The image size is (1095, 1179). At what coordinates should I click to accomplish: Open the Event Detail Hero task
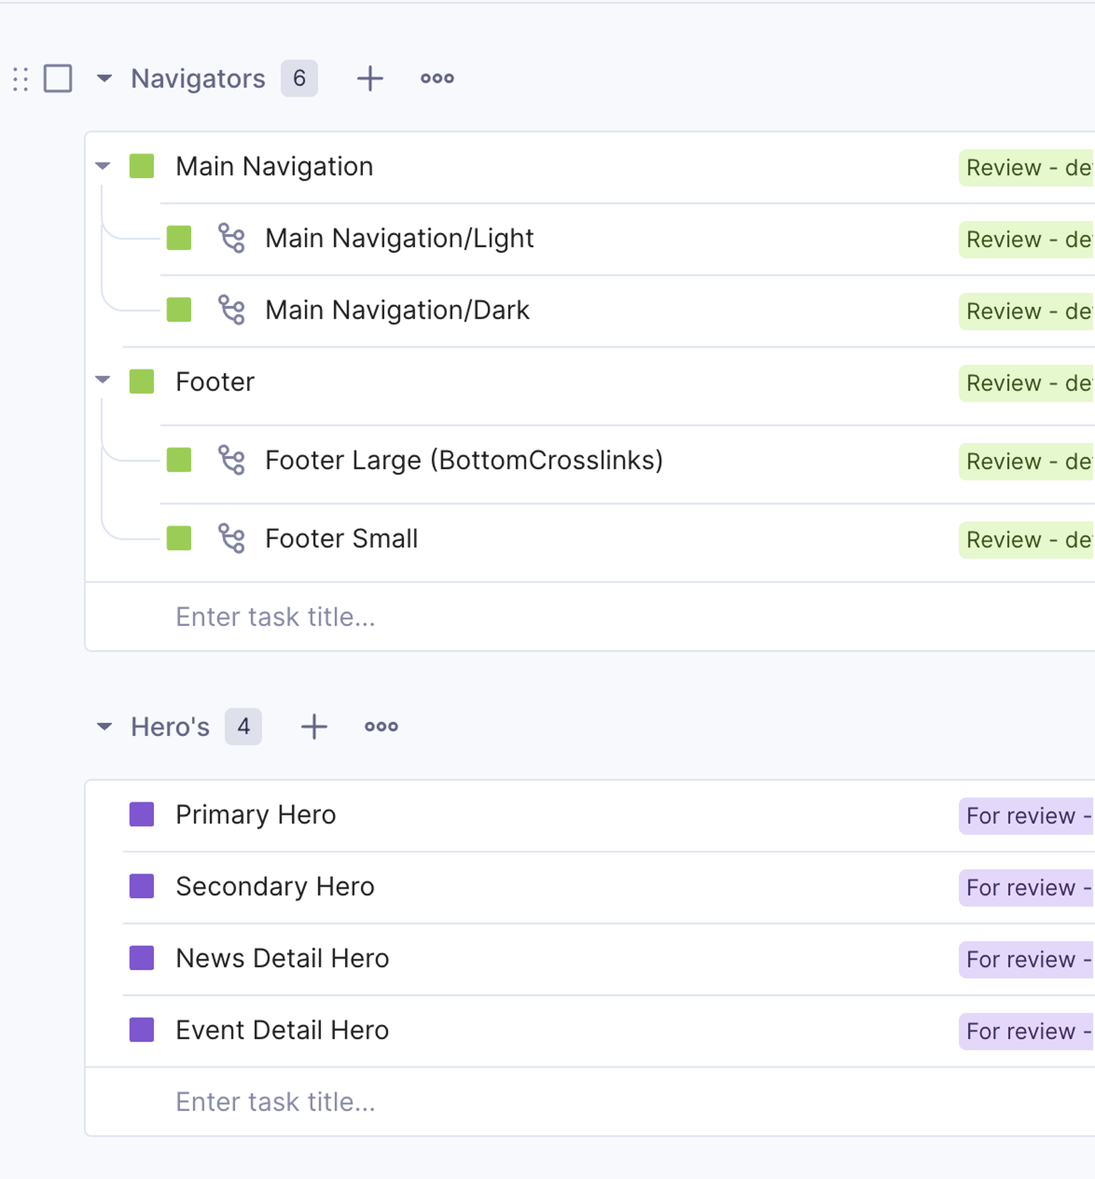(x=282, y=1031)
